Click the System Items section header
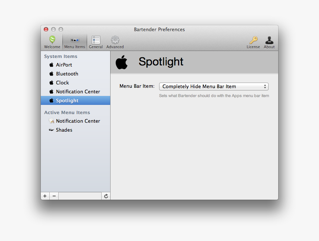 [x=60, y=56]
